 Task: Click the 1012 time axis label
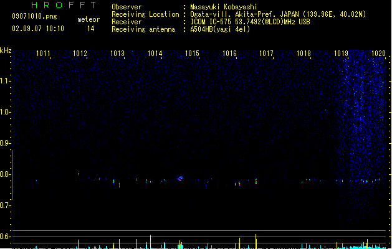[80, 53]
